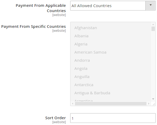Viewport: 157px width, 125px height.
Task: Click the horizontal scrollbar left arrow
Action: tap(73, 104)
